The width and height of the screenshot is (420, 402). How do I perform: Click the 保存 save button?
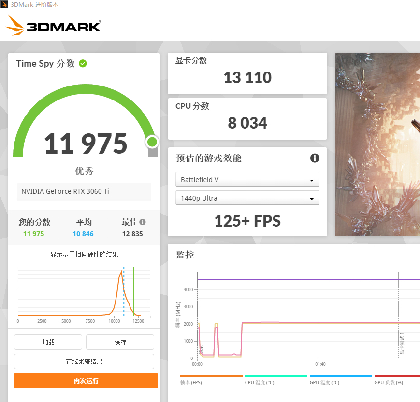120,342
